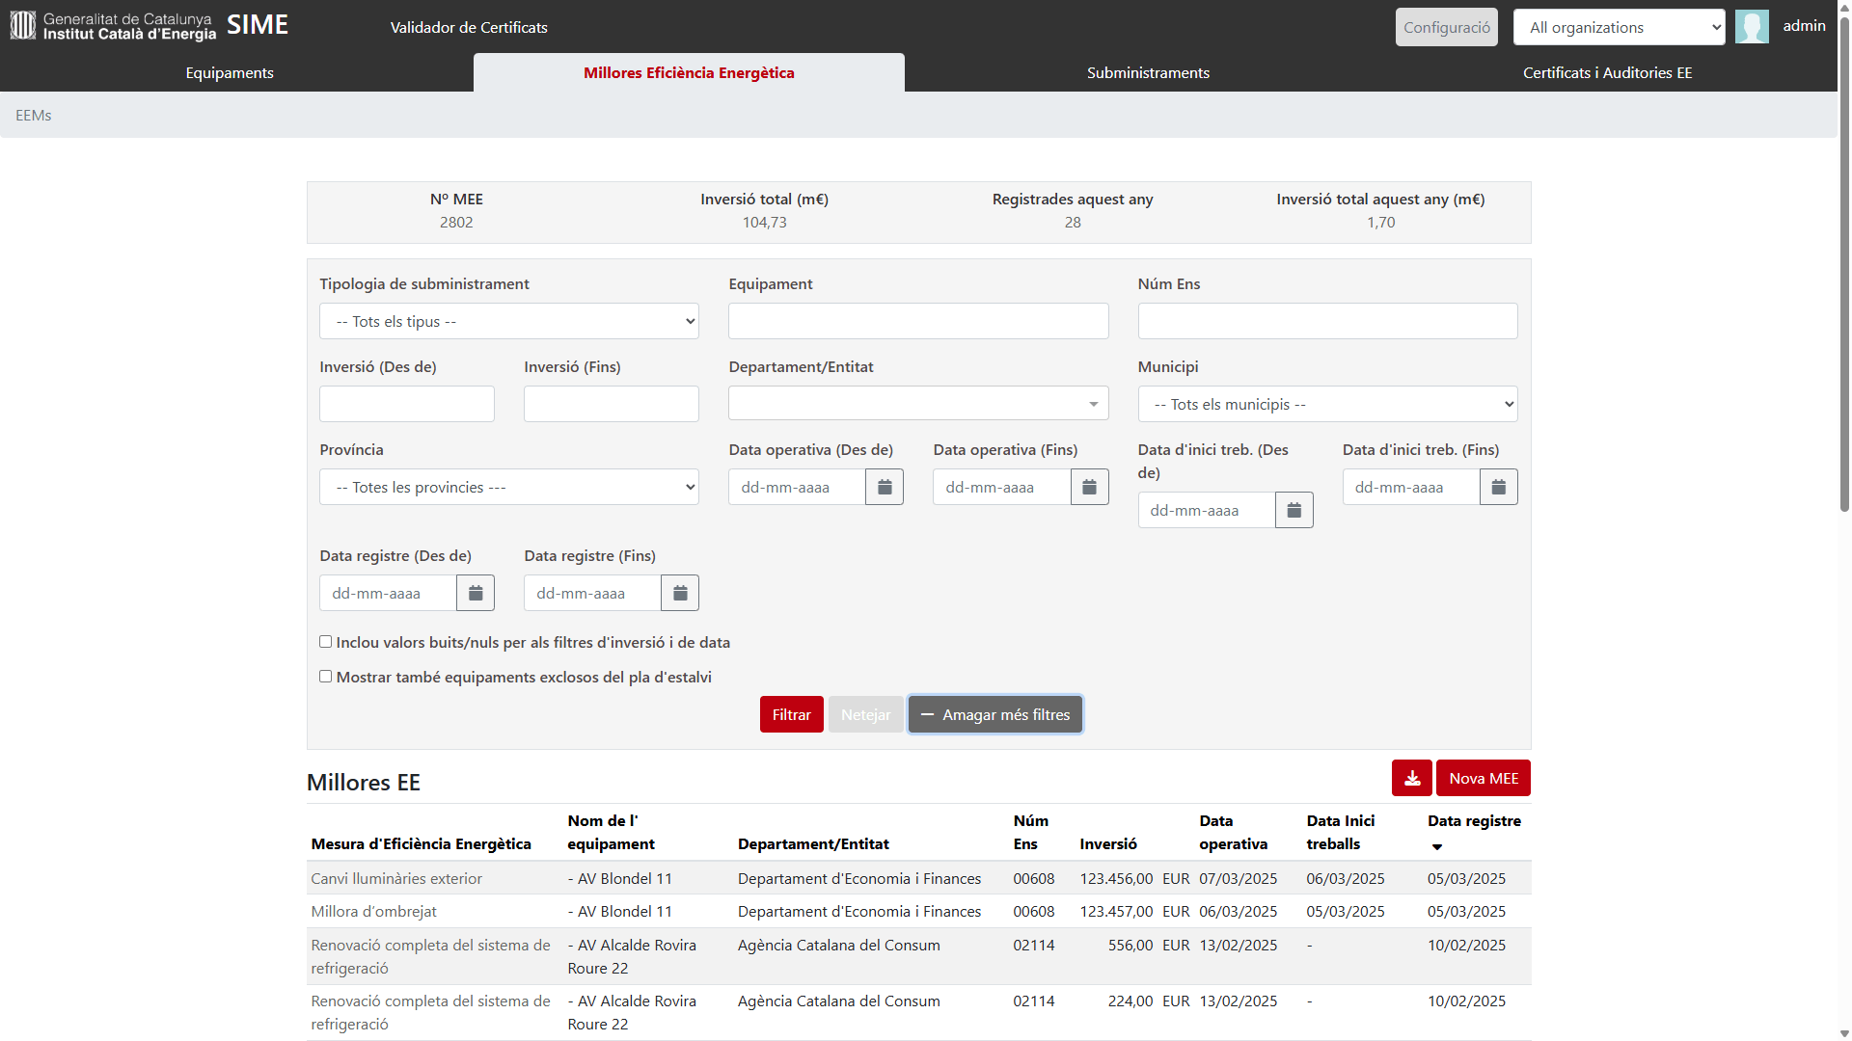
Task: Open calendar for Data operativa (Des de)
Action: coord(884,488)
